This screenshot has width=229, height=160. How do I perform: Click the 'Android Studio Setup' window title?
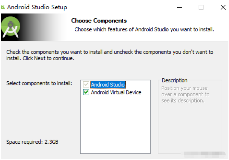click(x=37, y=7)
